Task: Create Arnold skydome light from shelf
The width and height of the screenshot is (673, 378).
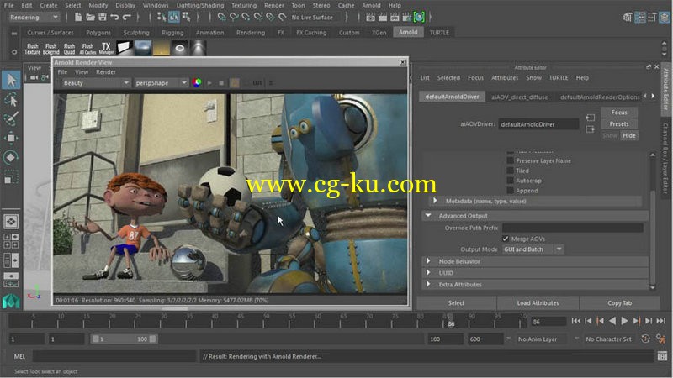Action: point(143,48)
